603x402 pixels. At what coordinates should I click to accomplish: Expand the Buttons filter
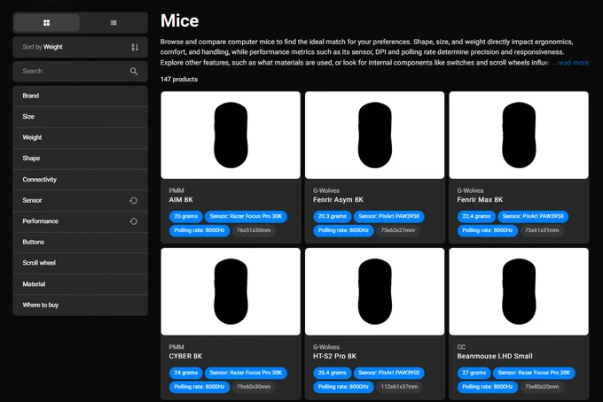[80, 243]
